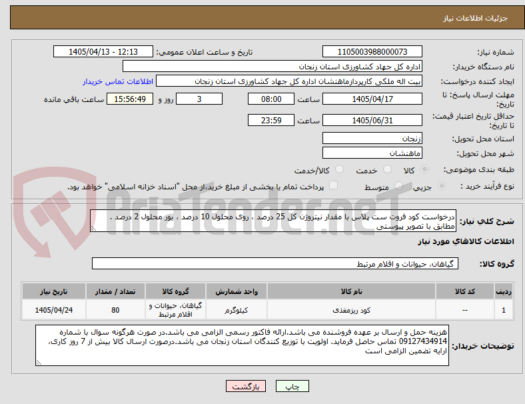
Task: Click the delivery province زنجان field
Action: click(x=372, y=138)
